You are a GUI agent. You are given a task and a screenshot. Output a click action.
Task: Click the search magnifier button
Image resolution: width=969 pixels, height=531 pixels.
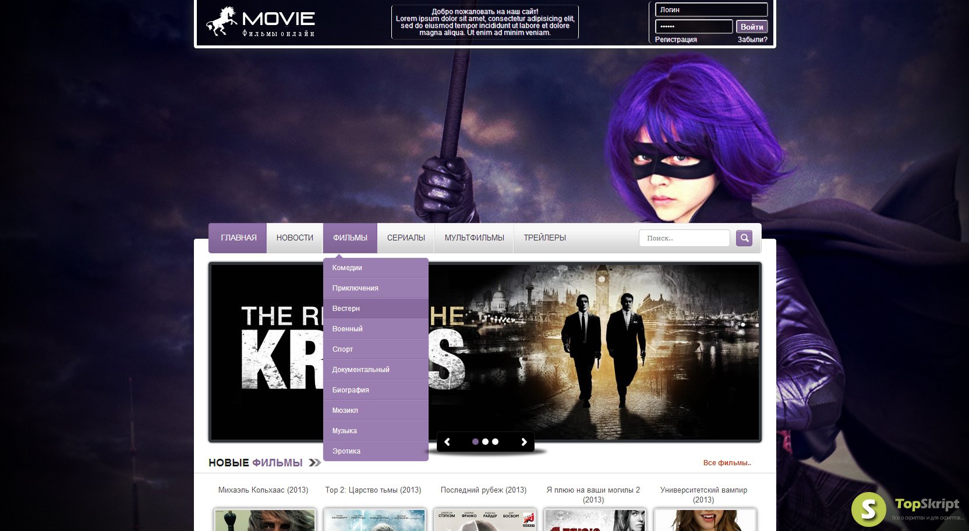[x=744, y=238]
